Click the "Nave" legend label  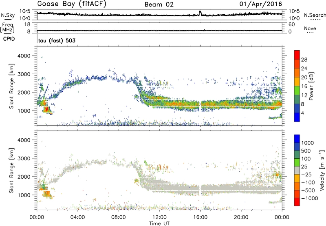point(310,28)
